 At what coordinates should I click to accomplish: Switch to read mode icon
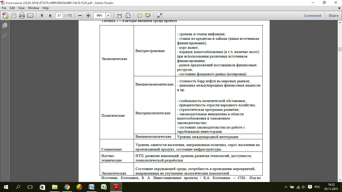click(159, 15)
